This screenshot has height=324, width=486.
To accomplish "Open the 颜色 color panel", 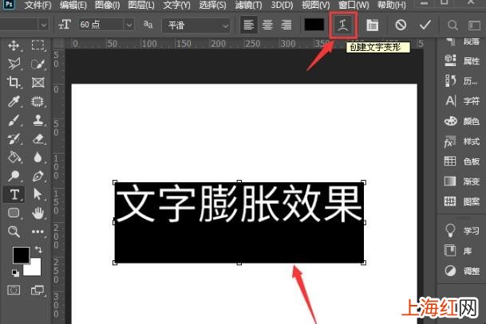I will (x=462, y=121).
